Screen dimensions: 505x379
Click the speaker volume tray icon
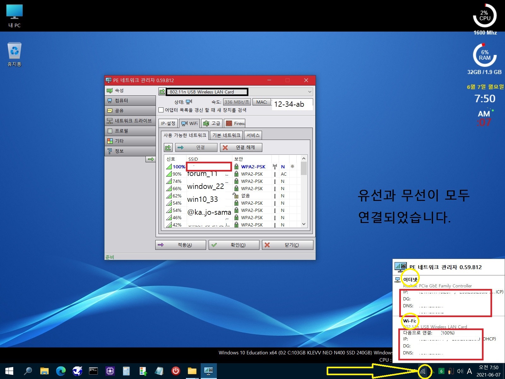(x=460, y=371)
